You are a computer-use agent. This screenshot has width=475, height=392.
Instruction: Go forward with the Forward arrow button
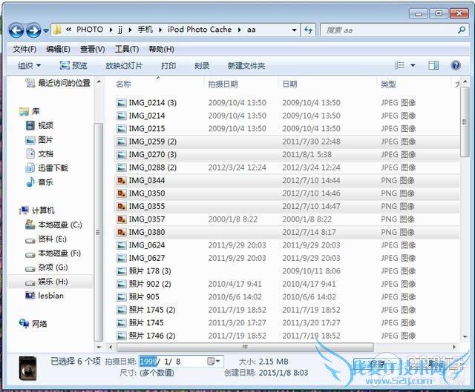33,30
